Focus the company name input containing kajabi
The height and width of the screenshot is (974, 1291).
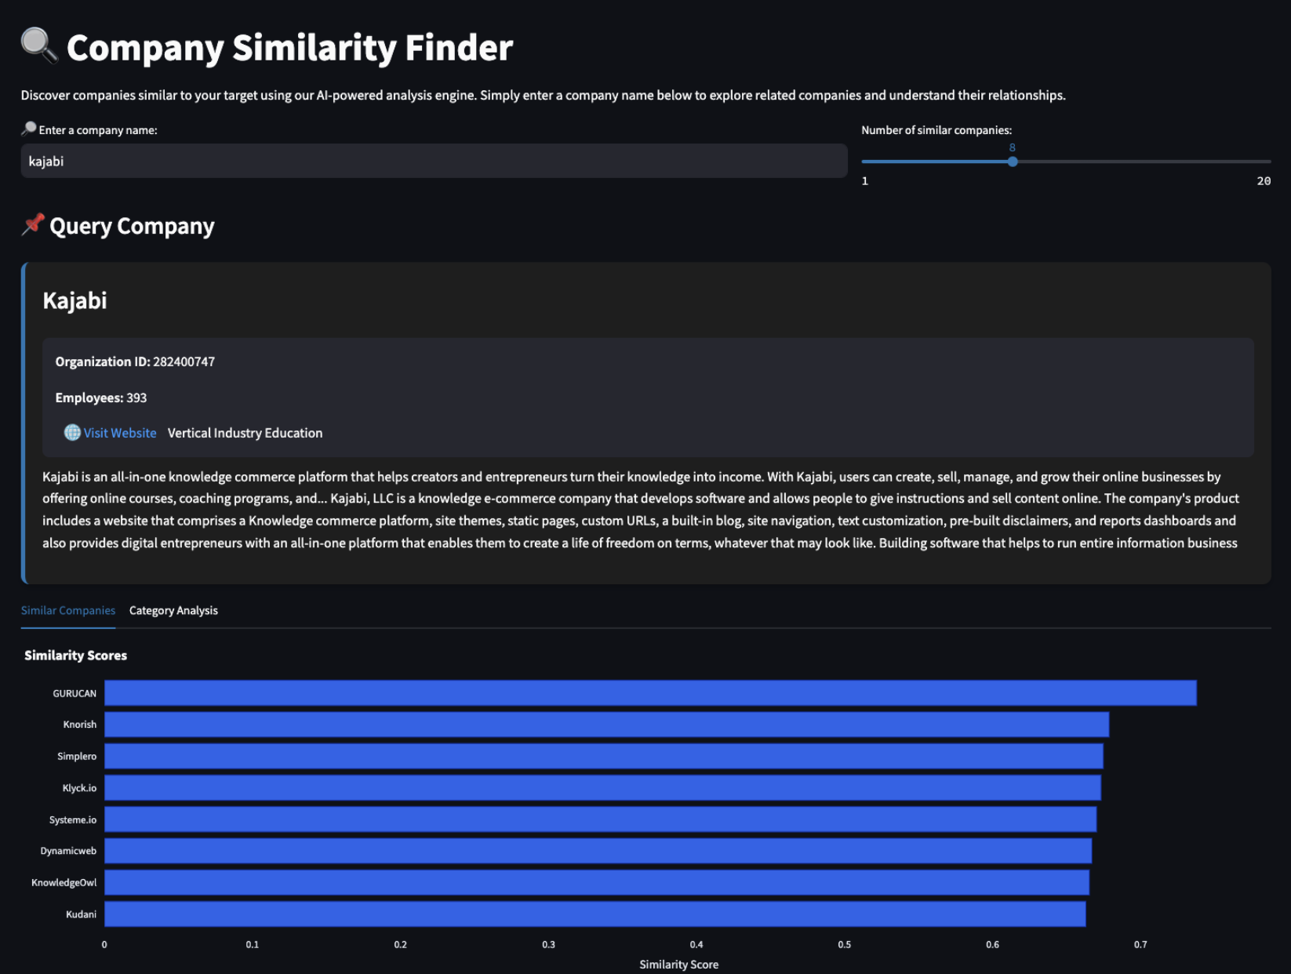[x=434, y=161]
